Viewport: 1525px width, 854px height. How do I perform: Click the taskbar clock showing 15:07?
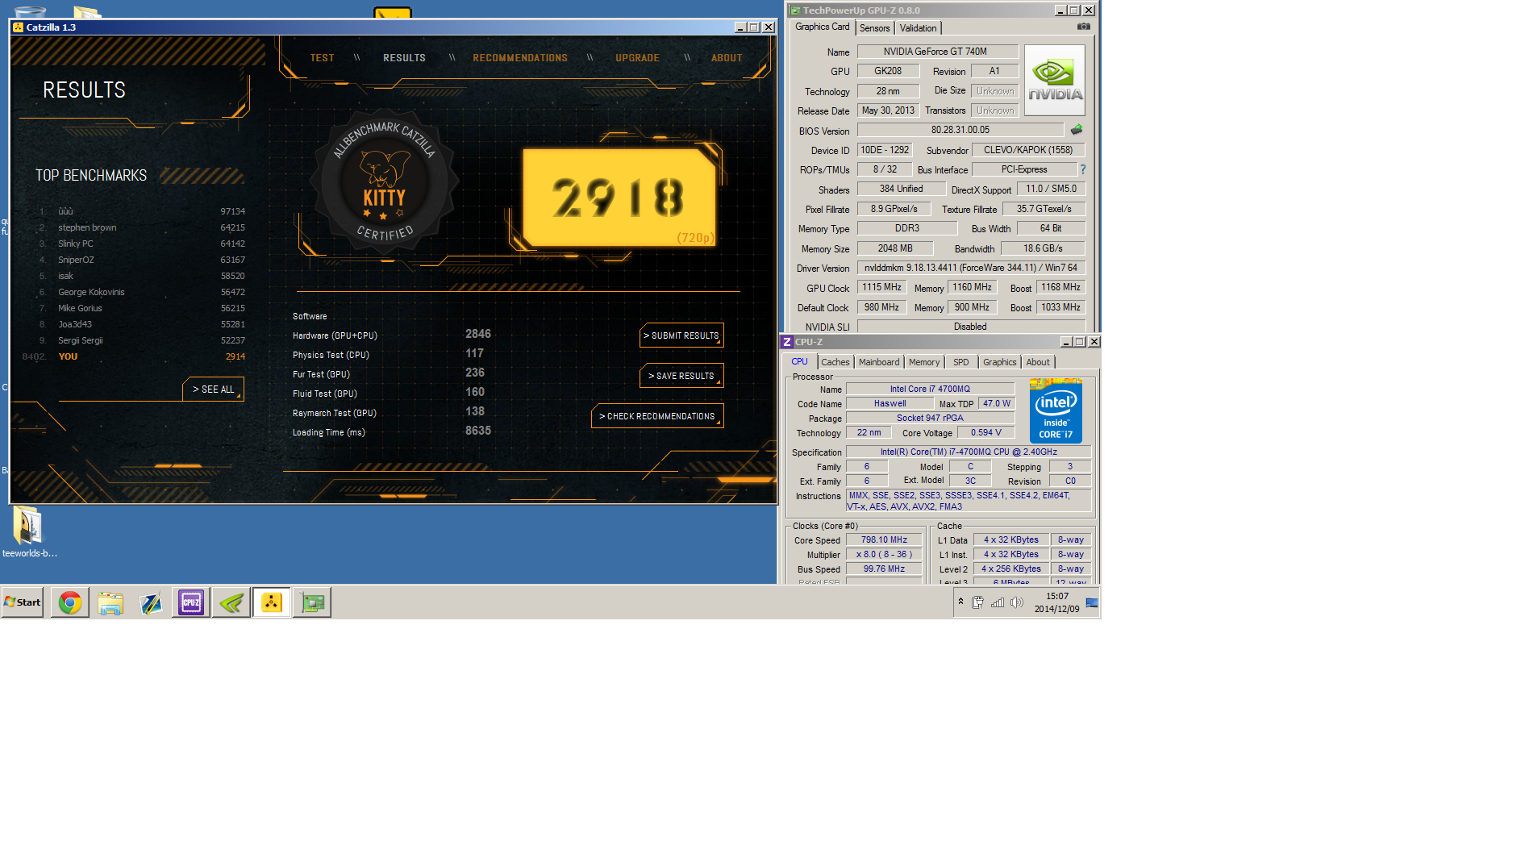pyautogui.click(x=1056, y=602)
